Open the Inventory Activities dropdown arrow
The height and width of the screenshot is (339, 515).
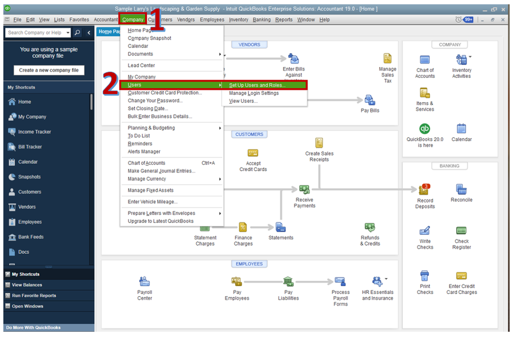(x=470, y=57)
